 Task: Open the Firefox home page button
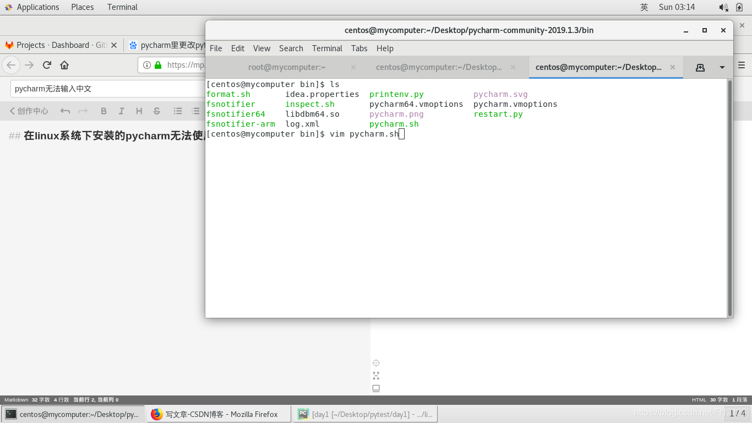pyautogui.click(x=64, y=65)
